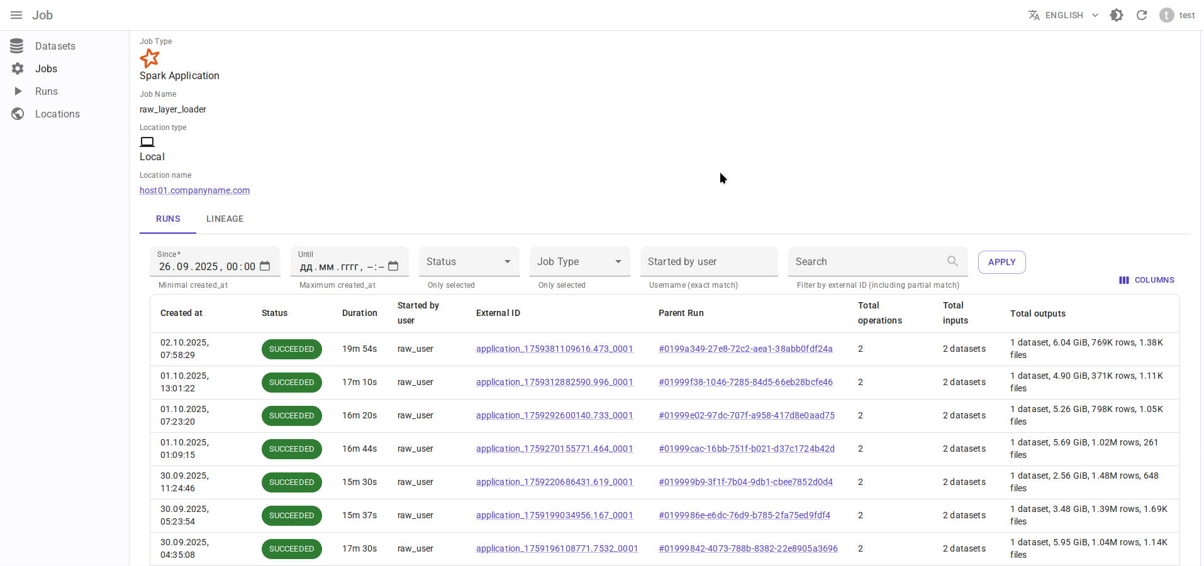Click the refresh icon in header
Image resolution: width=1204 pixels, height=566 pixels.
pyautogui.click(x=1142, y=15)
